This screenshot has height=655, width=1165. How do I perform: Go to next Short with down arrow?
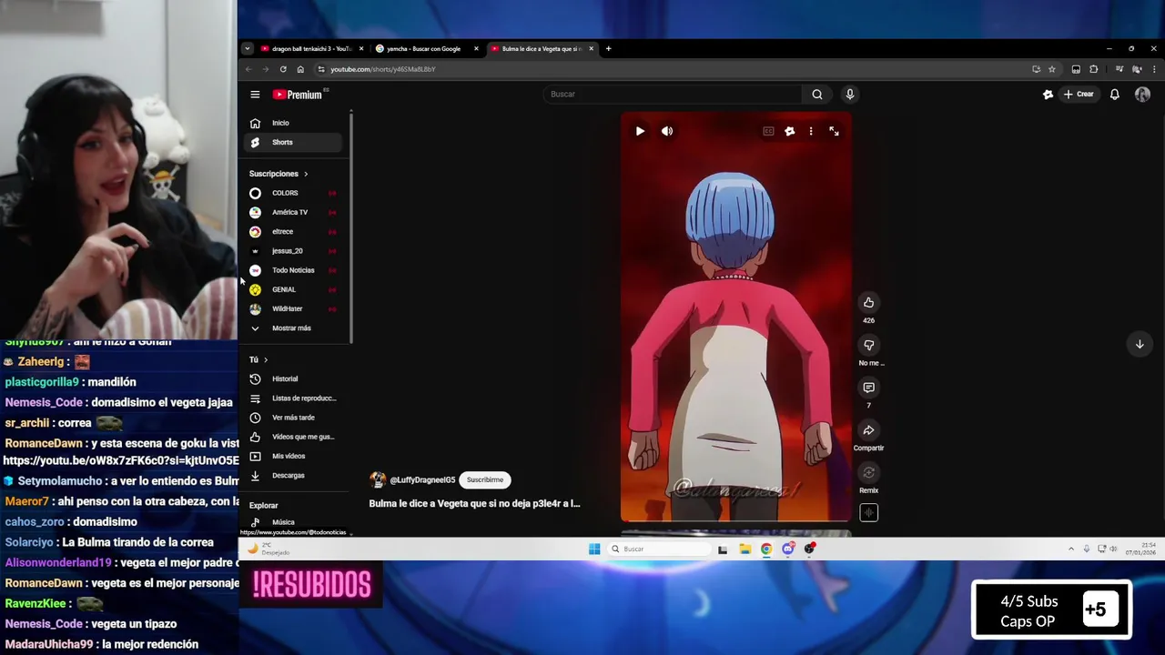(x=1140, y=344)
